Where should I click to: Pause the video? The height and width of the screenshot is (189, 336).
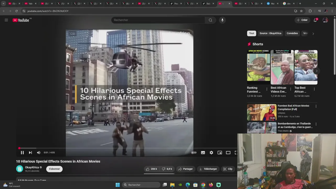click(x=22, y=153)
